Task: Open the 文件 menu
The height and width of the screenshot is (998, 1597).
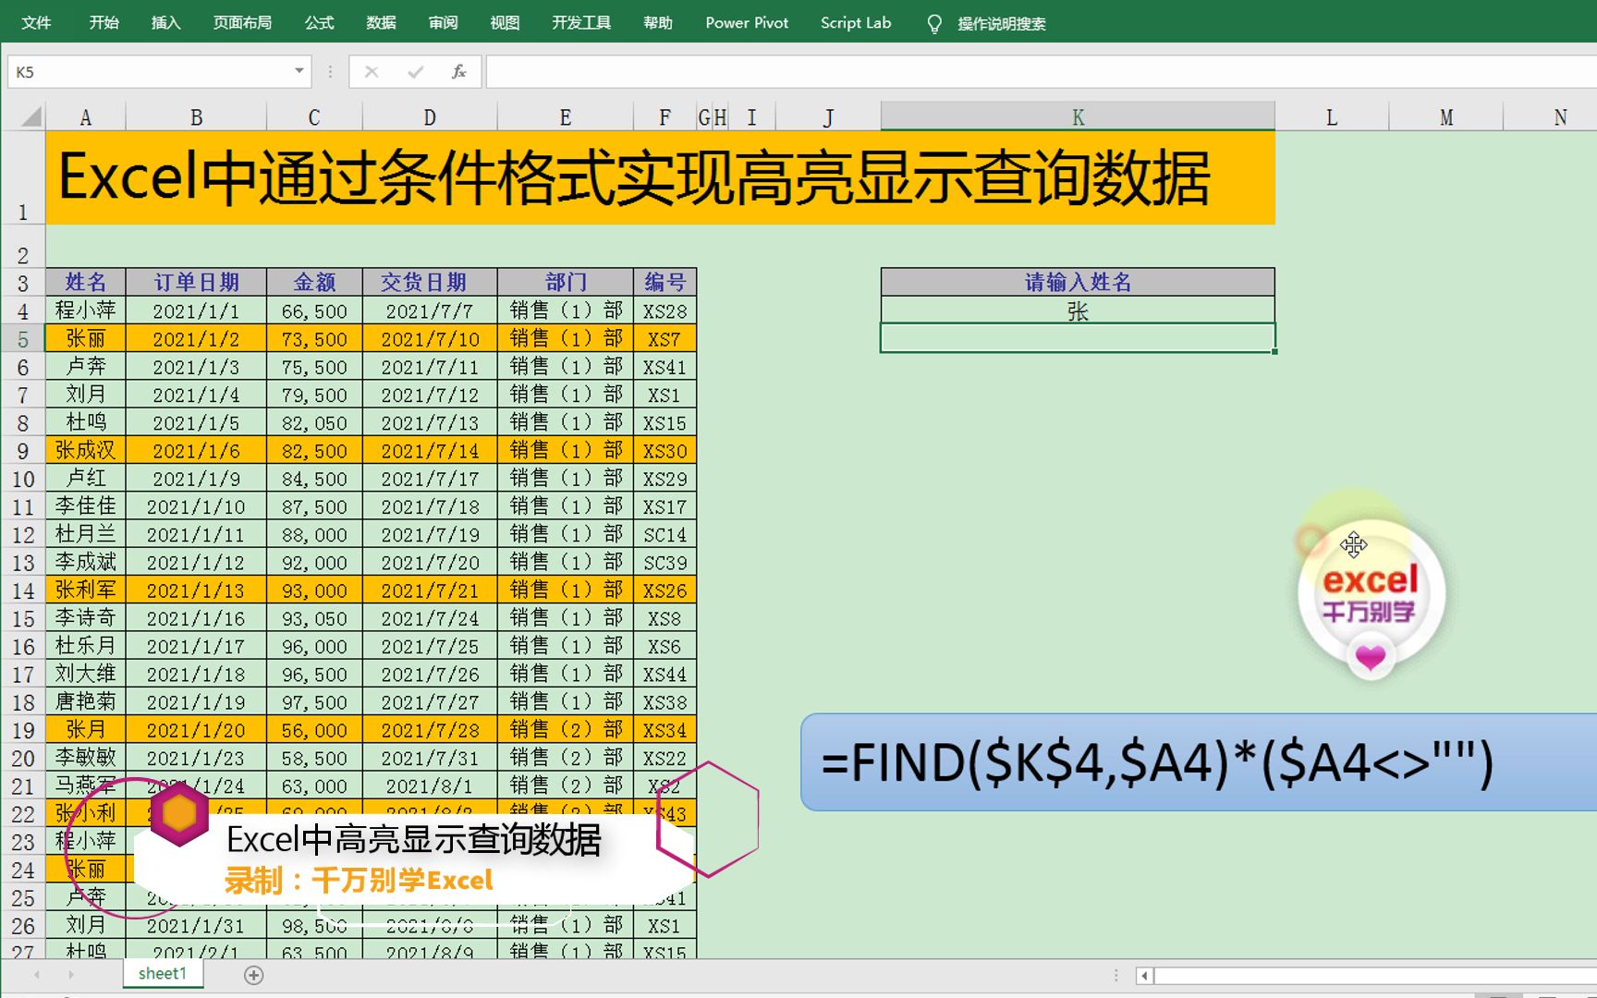Action: pyautogui.click(x=37, y=23)
